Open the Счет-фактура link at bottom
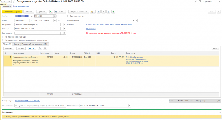The width and height of the screenshot is (222, 120). 27,101
